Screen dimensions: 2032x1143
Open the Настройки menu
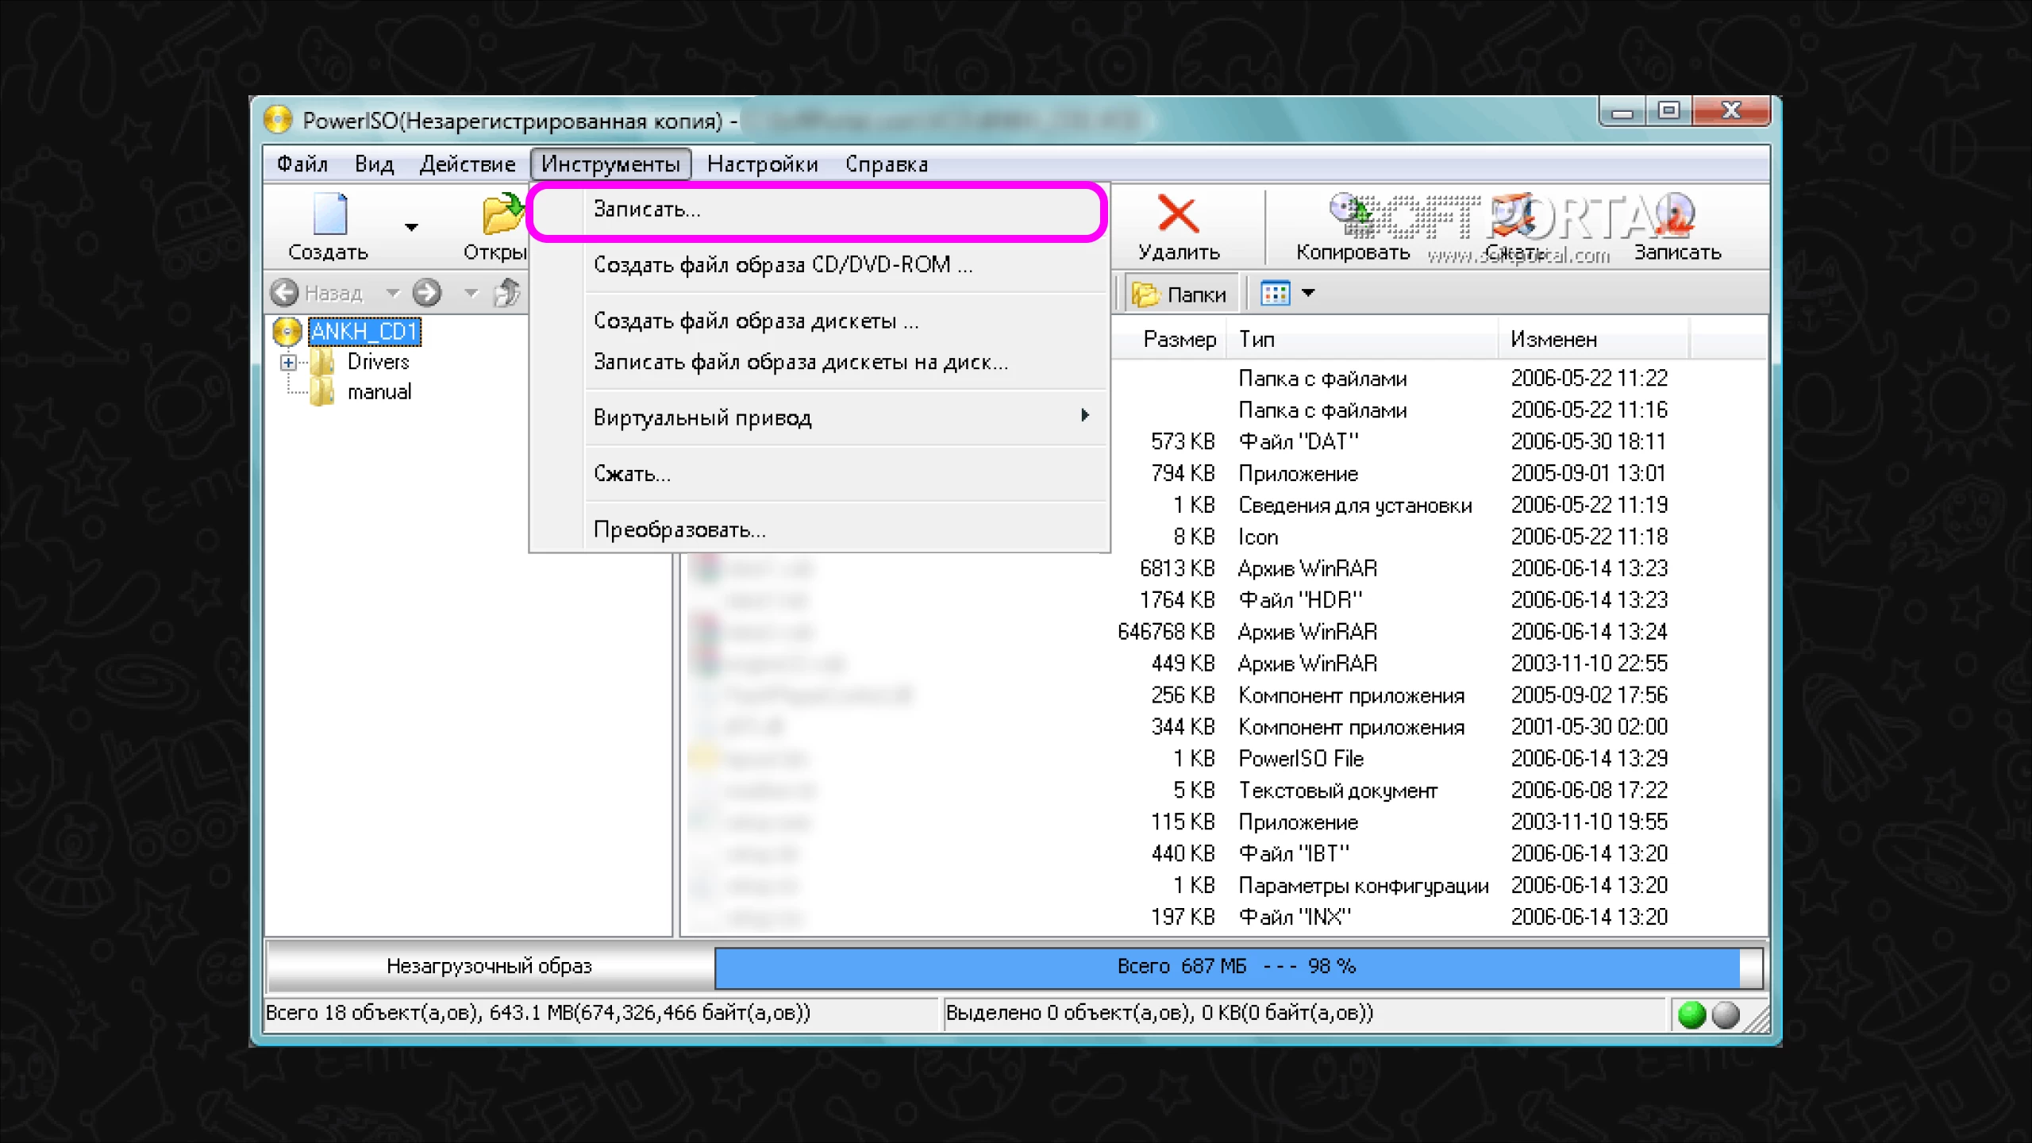pyautogui.click(x=762, y=164)
